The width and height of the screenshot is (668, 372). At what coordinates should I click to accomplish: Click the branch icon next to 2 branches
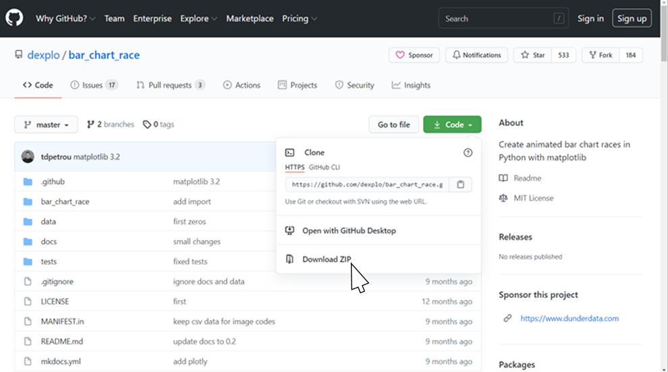pyautogui.click(x=90, y=124)
